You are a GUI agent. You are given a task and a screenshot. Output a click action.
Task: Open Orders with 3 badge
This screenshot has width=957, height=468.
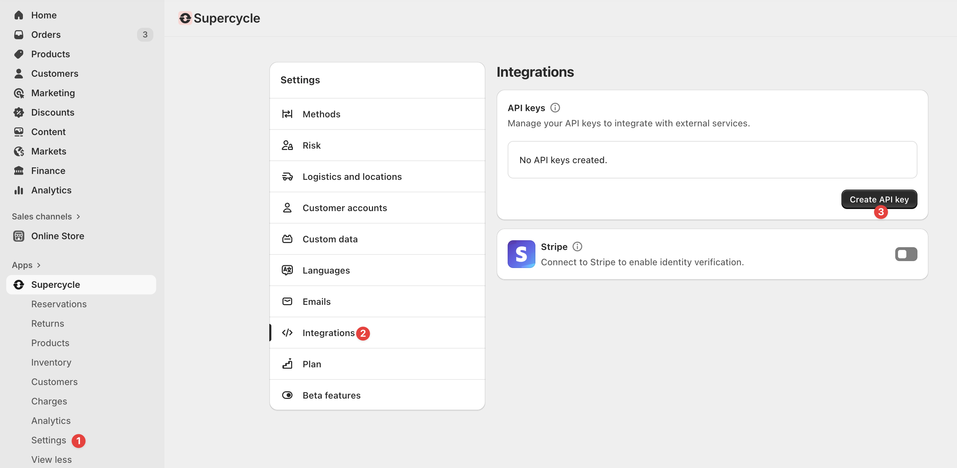point(46,35)
